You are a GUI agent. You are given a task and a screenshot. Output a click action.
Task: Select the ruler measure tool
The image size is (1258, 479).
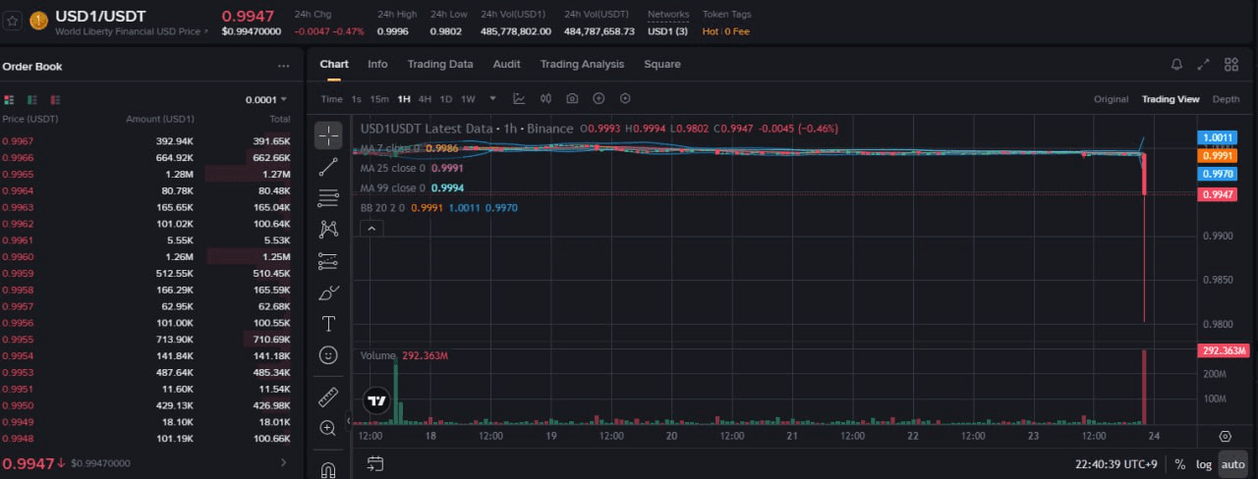(328, 397)
